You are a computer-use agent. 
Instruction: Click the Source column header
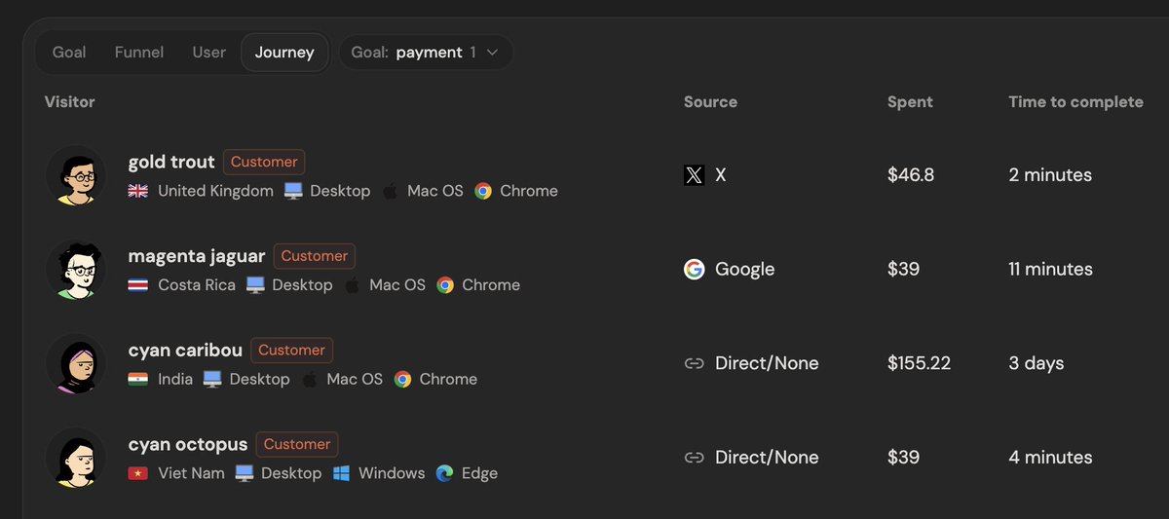tap(710, 101)
